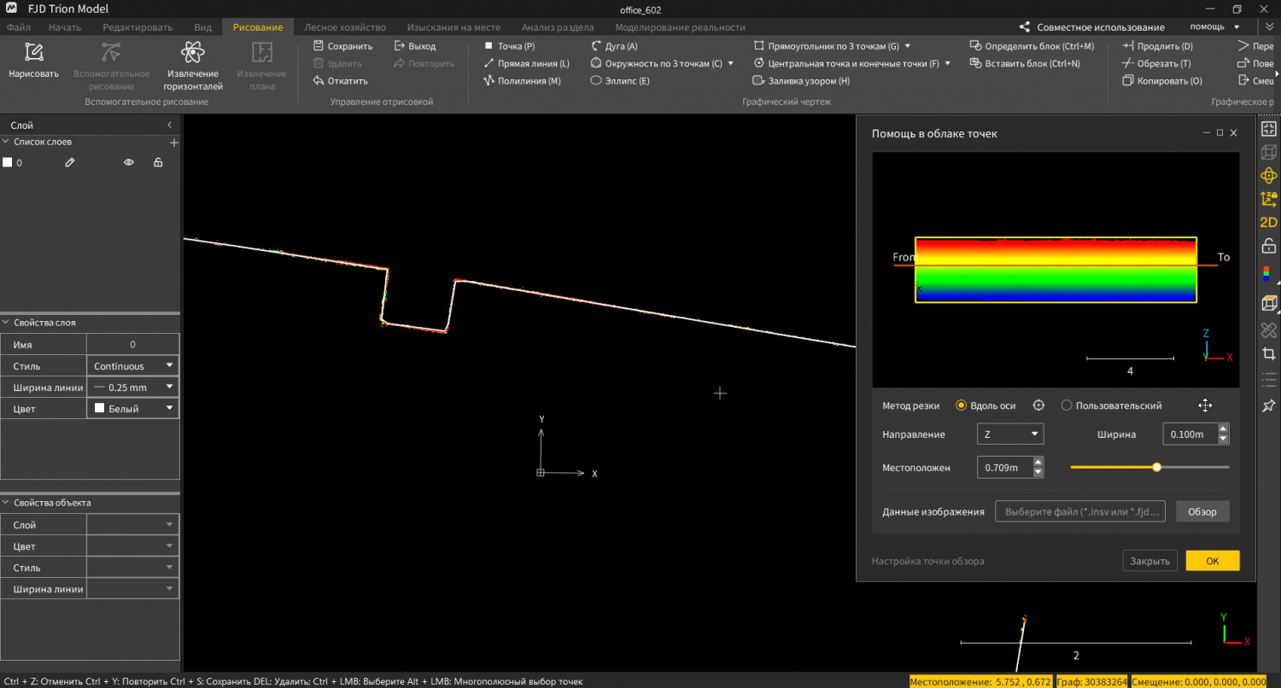Open the помощь dropdown menu
Screen dimensions: 1281x688
pyautogui.click(x=1215, y=27)
